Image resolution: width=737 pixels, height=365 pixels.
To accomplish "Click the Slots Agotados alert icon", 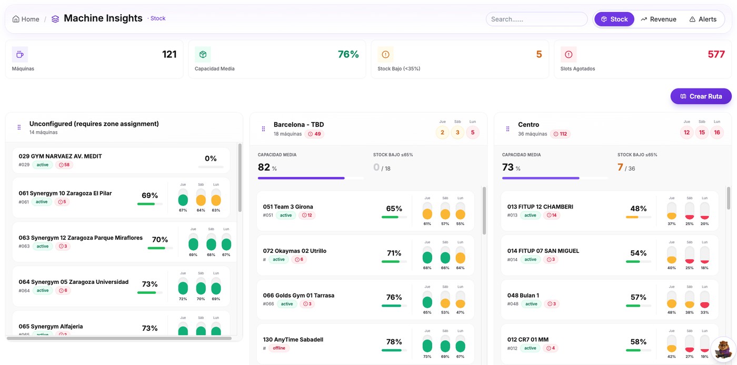I will pyautogui.click(x=569, y=54).
